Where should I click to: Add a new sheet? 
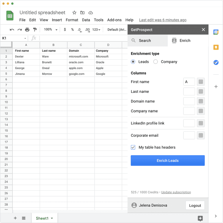point(15,218)
